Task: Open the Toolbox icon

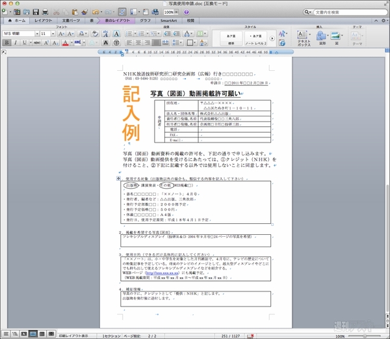Action: pyautogui.click(x=146, y=12)
